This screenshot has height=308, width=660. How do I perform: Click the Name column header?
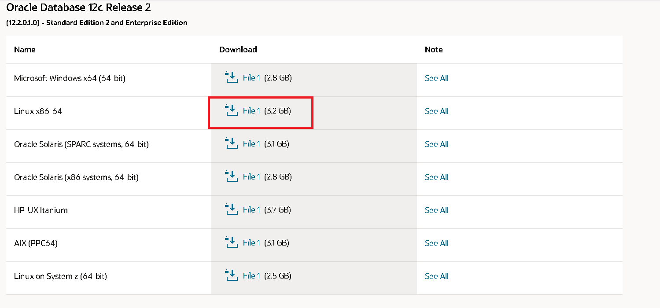(25, 50)
